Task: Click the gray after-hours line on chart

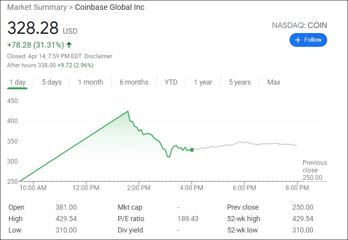Action: 244,143
